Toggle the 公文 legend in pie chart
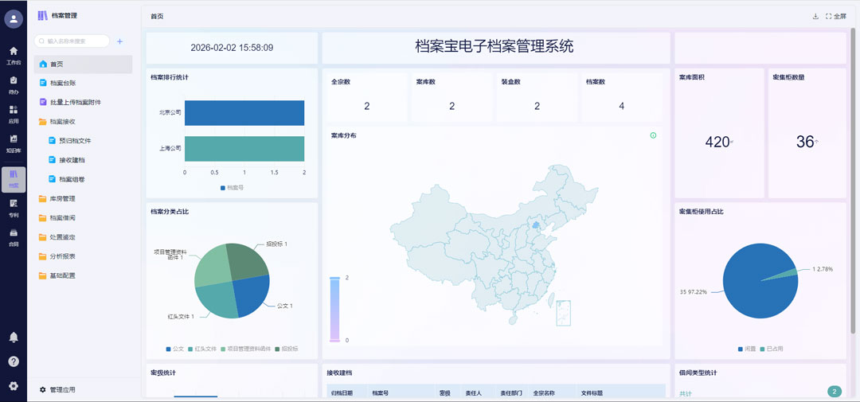 (174, 349)
